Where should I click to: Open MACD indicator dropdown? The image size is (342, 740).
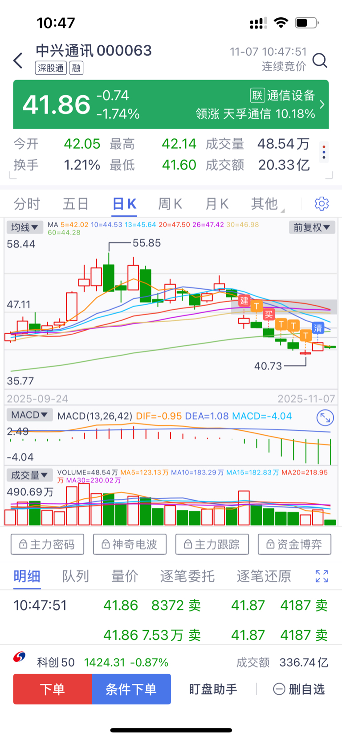[x=29, y=415]
